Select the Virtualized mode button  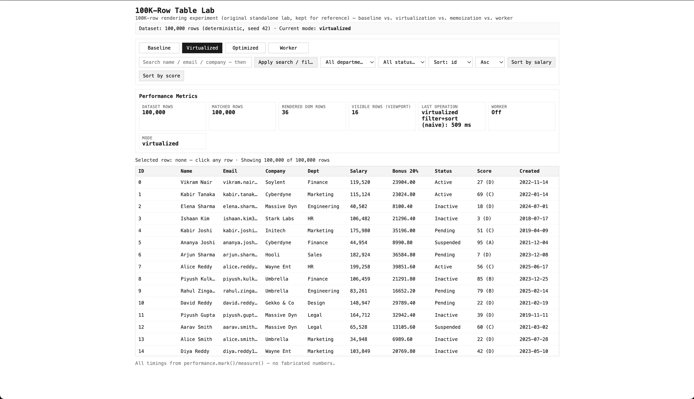(202, 48)
